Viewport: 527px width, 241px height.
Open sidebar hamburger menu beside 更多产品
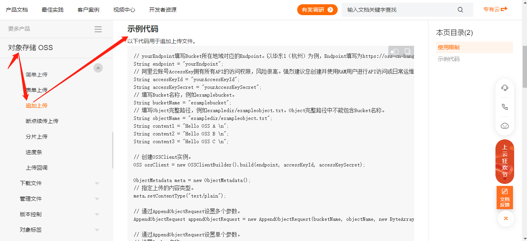click(98, 29)
